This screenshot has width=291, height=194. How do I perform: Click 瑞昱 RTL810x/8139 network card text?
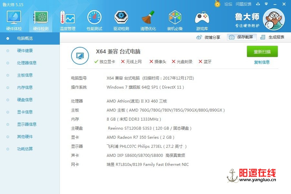pos(148,165)
